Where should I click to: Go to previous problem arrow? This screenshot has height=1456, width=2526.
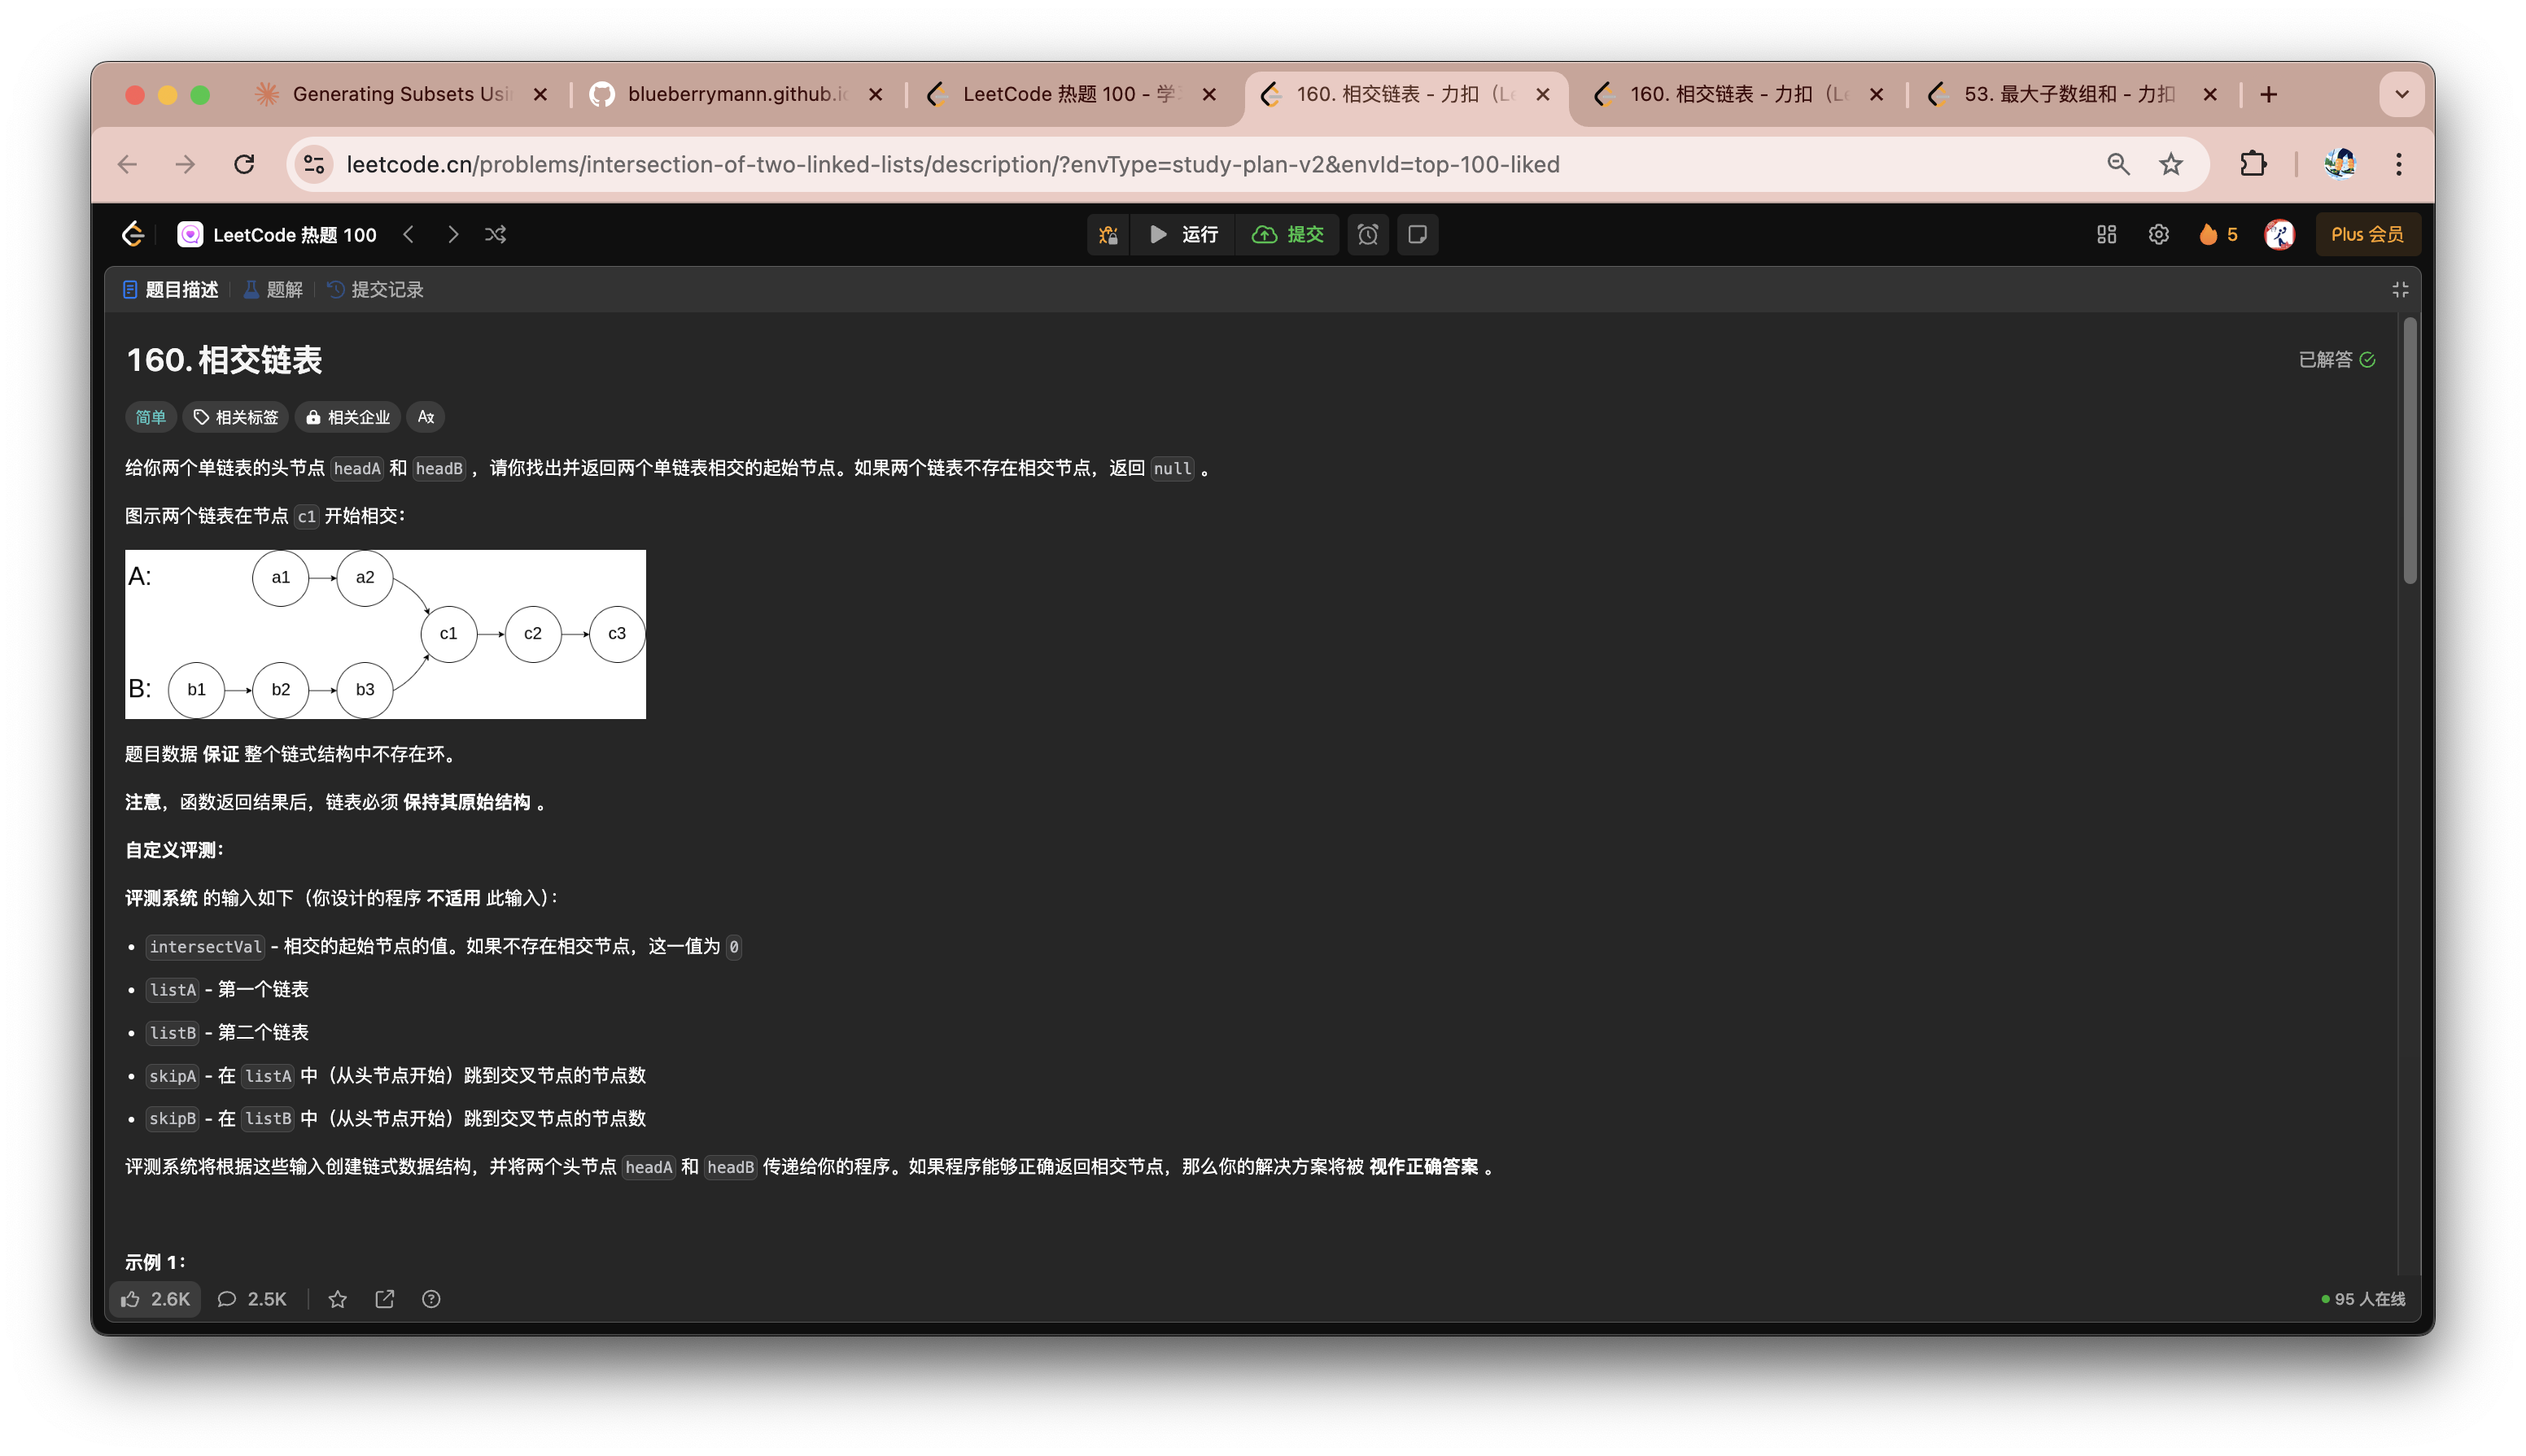click(409, 234)
